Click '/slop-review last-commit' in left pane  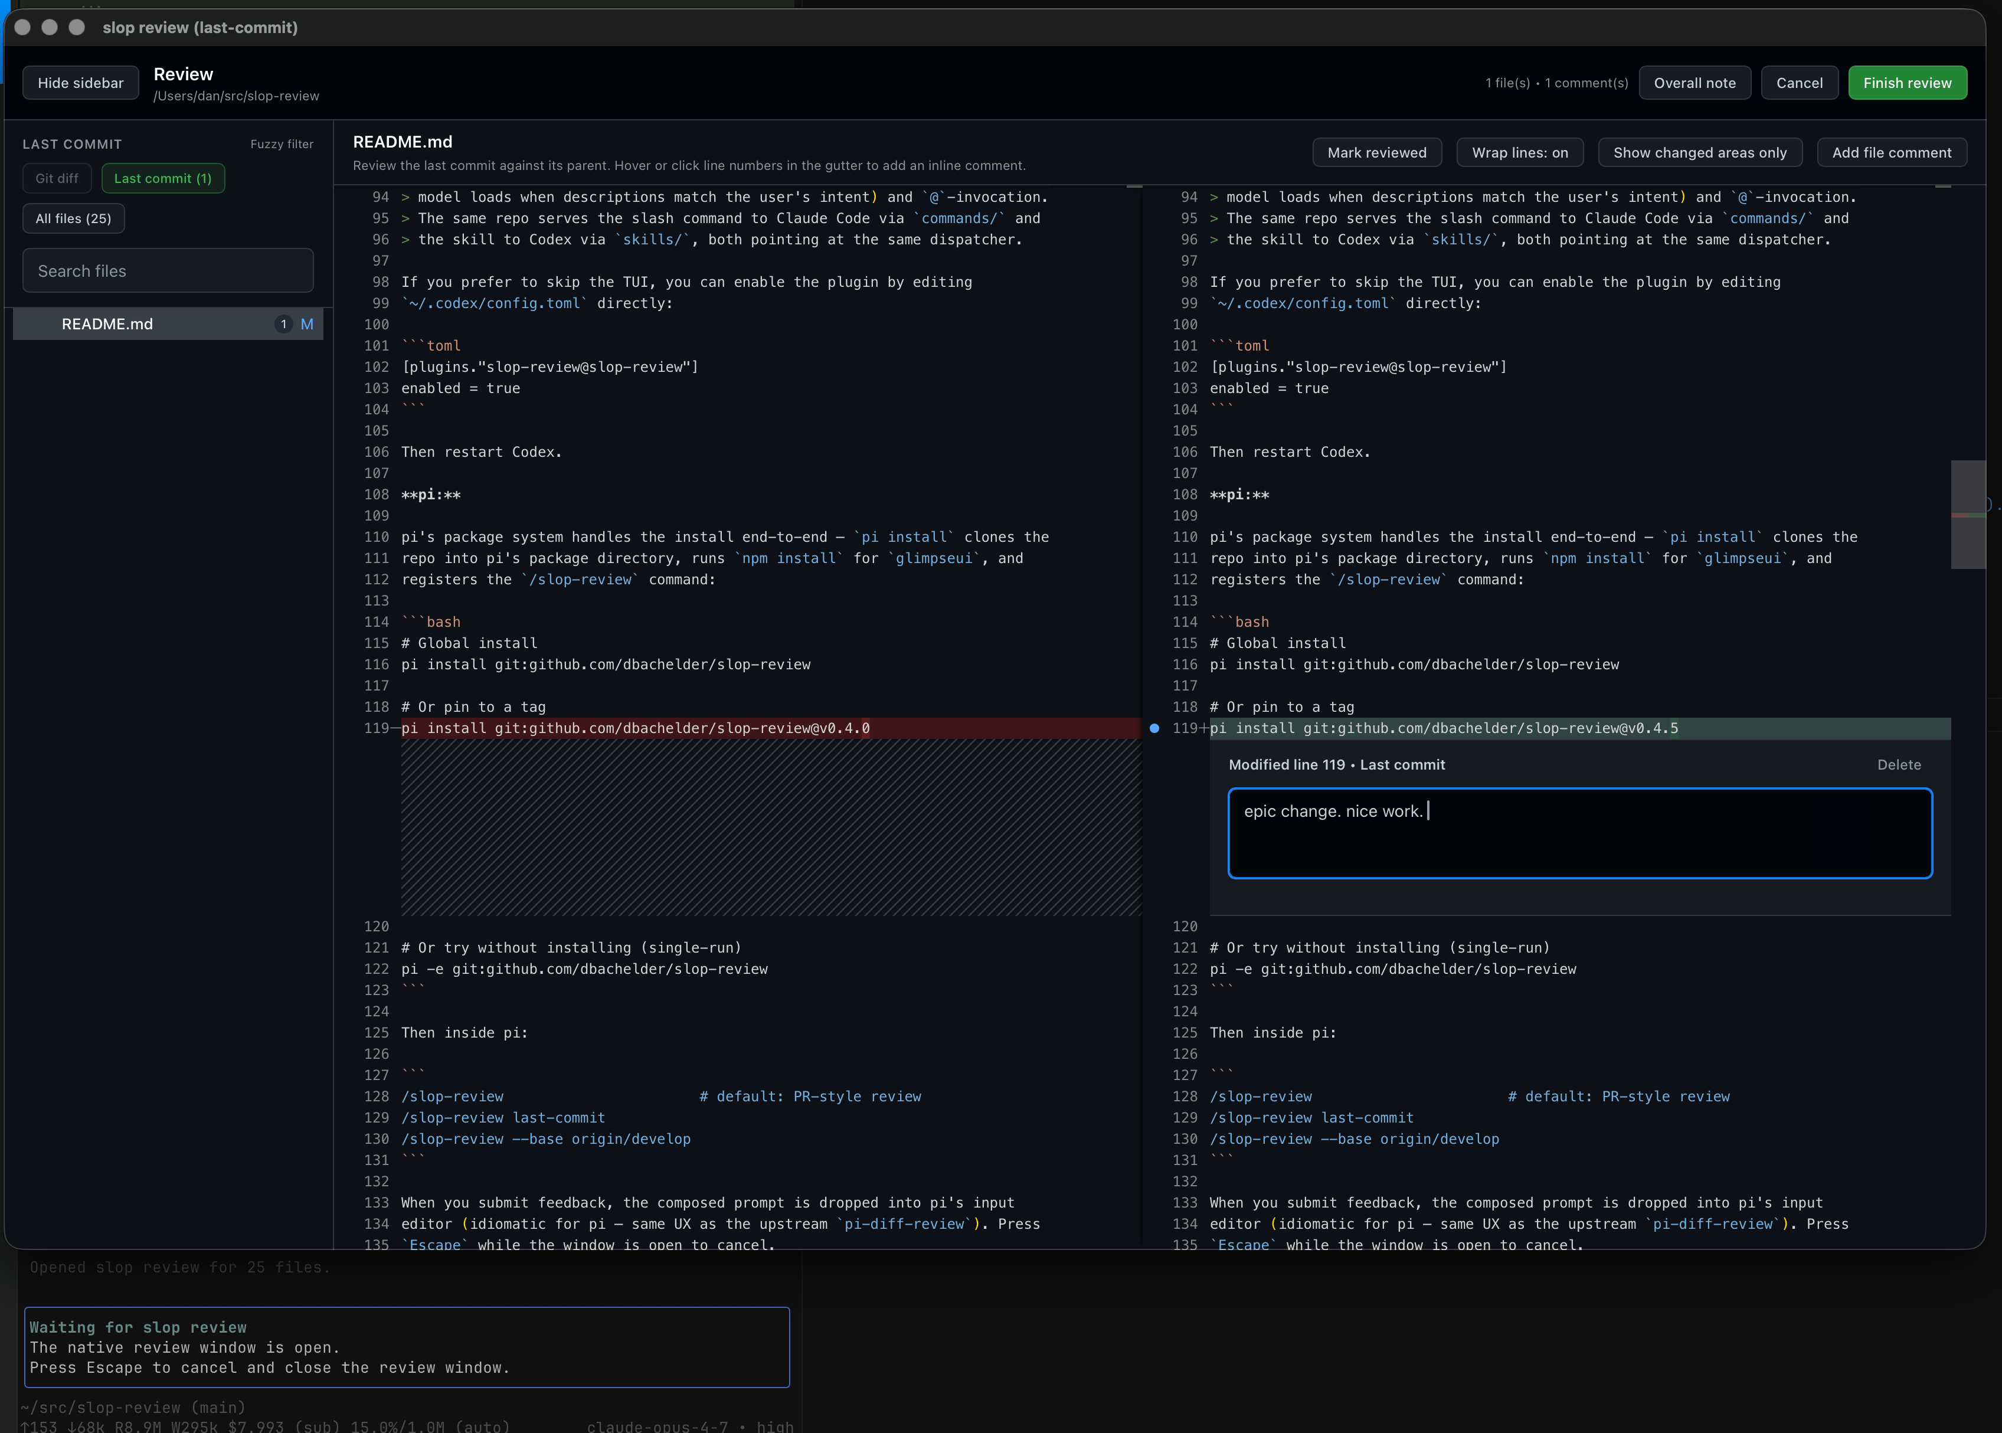point(503,1118)
